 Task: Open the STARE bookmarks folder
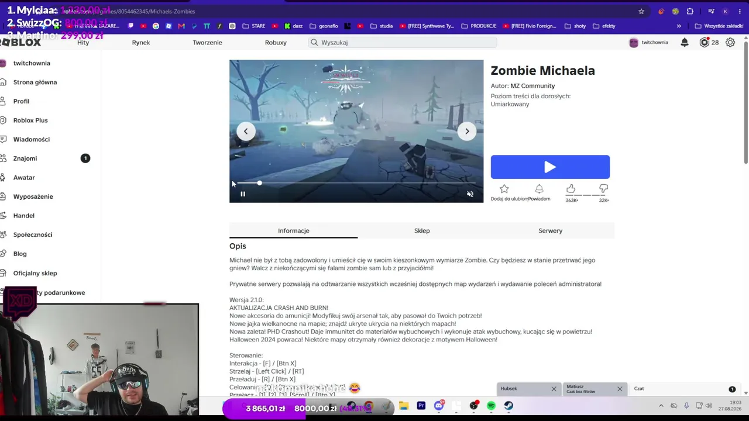pos(254,26)
